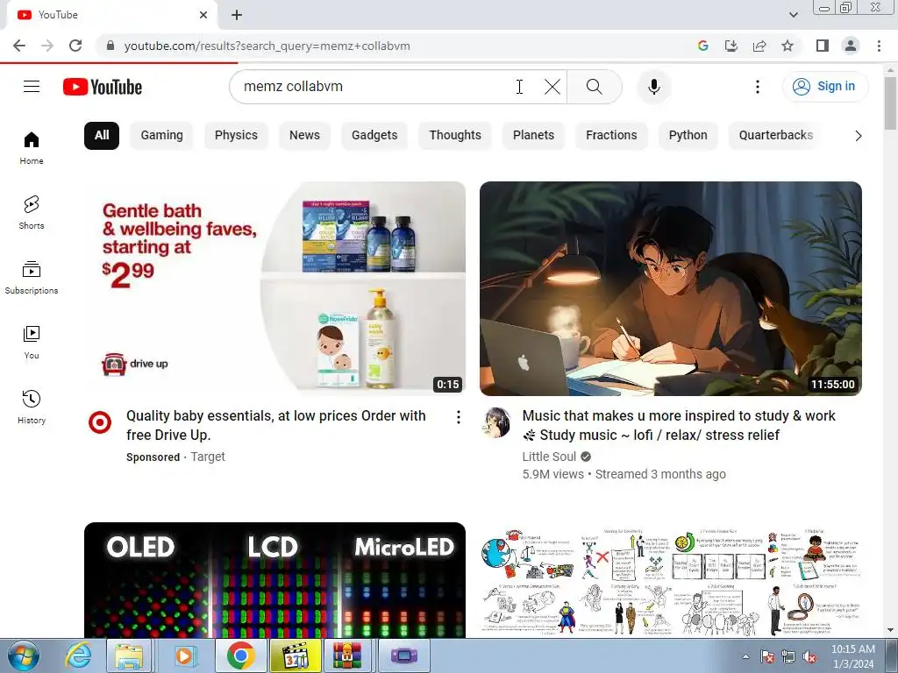This screenshot has width=898, height=673.
Task: Open the sketchnote illustrations video thumbnail
Action: tap(671, 580)
